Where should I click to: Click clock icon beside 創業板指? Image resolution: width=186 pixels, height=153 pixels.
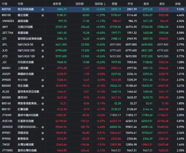tap(43, 139)
